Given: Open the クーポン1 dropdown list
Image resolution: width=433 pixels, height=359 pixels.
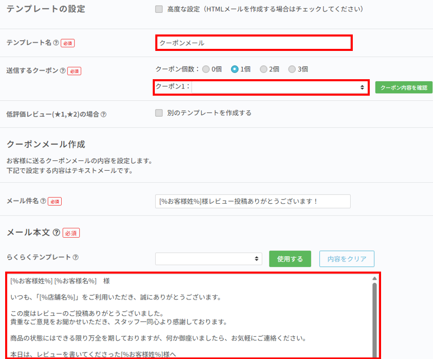Looking at the screenshot, I should [x=279, y=87].
